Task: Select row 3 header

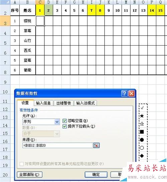Action: click(x=5, y=21)
